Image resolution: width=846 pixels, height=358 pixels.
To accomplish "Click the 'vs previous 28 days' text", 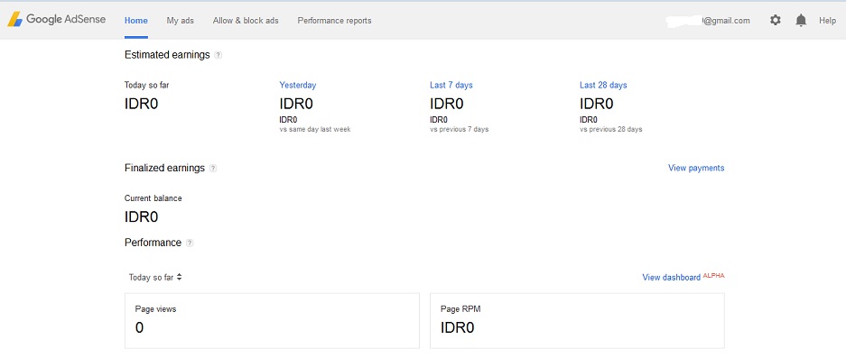I will [x=611, y=129].
